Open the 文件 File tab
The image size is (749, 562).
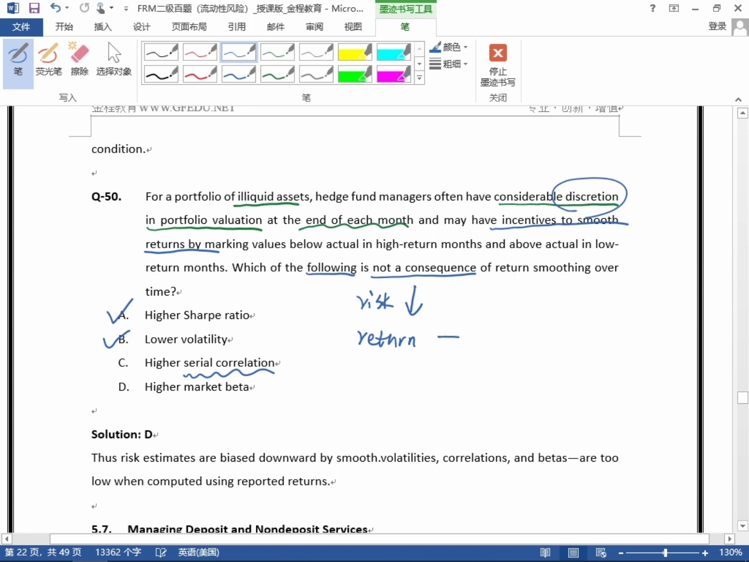(21, 27)
